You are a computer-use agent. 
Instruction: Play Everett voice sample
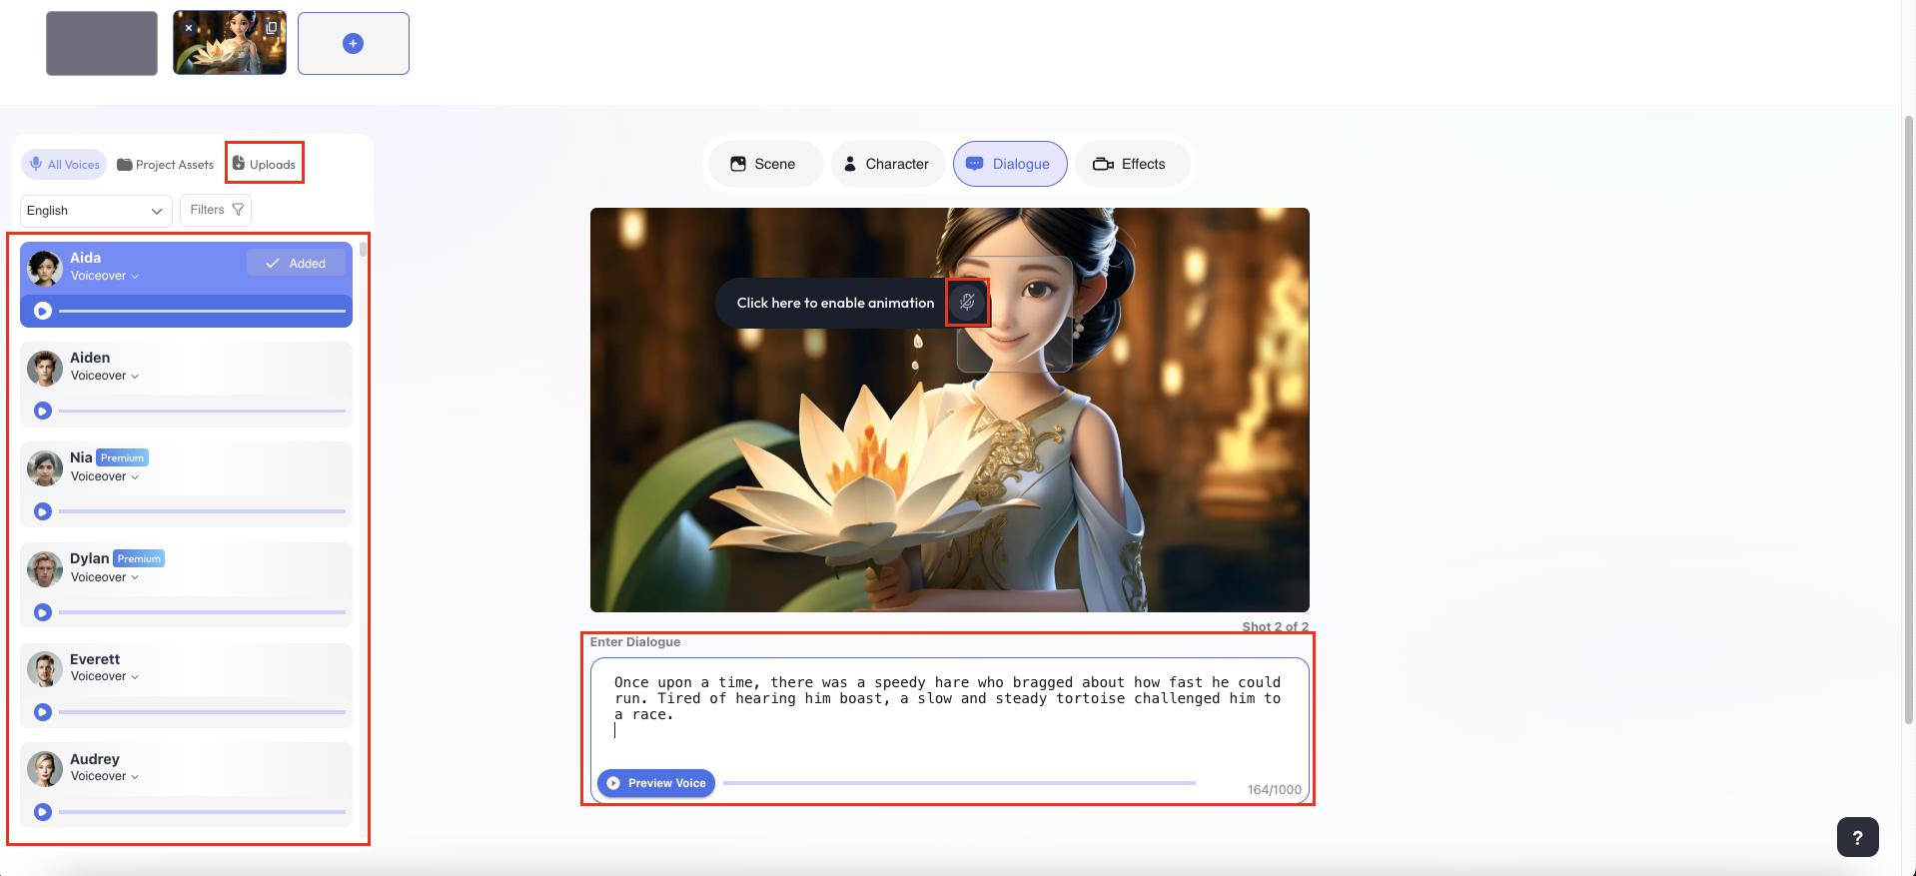click(x=43, y=712)
